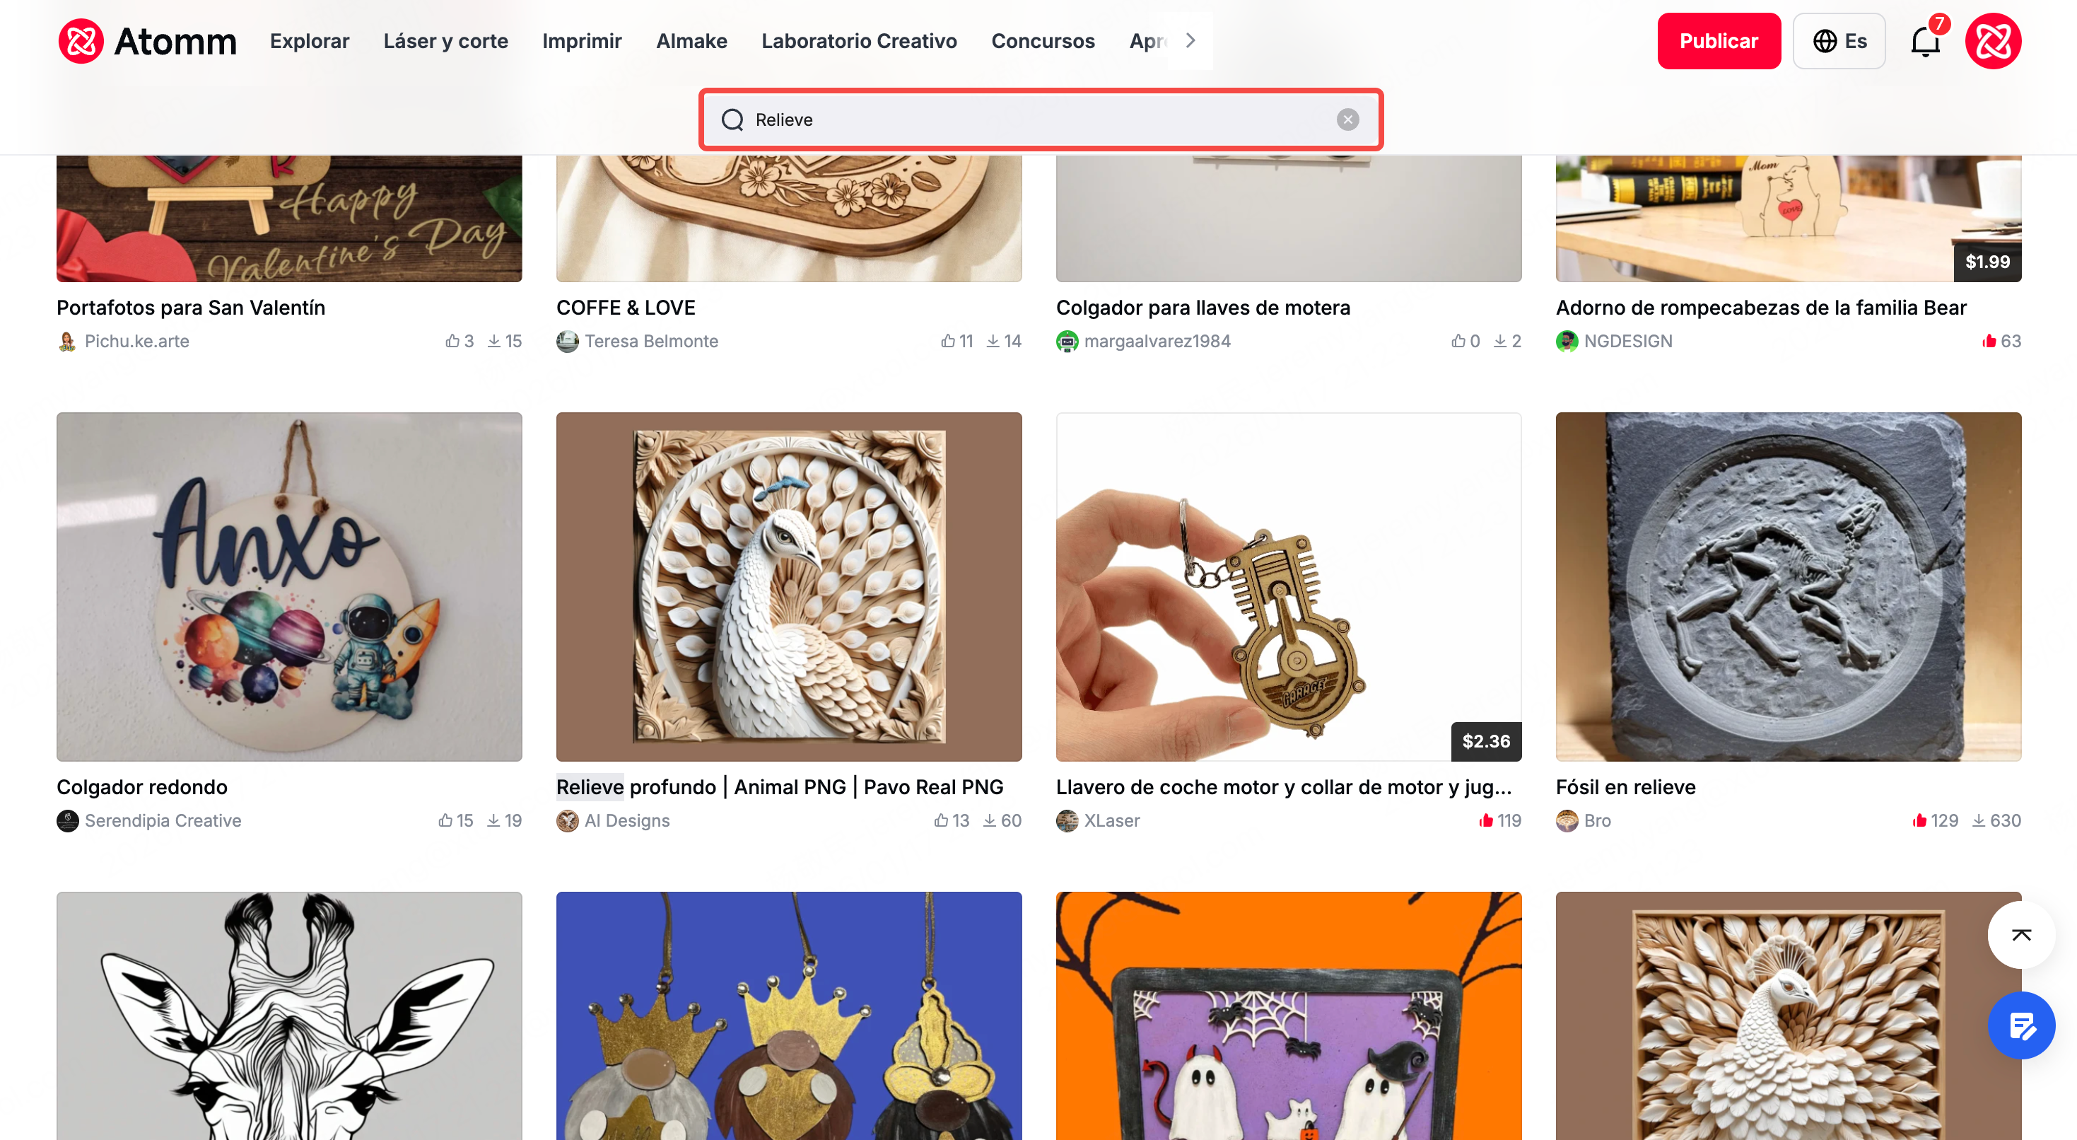Like the COFFE & LOVE design
2077x1140 pixels.
pyautogui.click(x=947, y=342)
